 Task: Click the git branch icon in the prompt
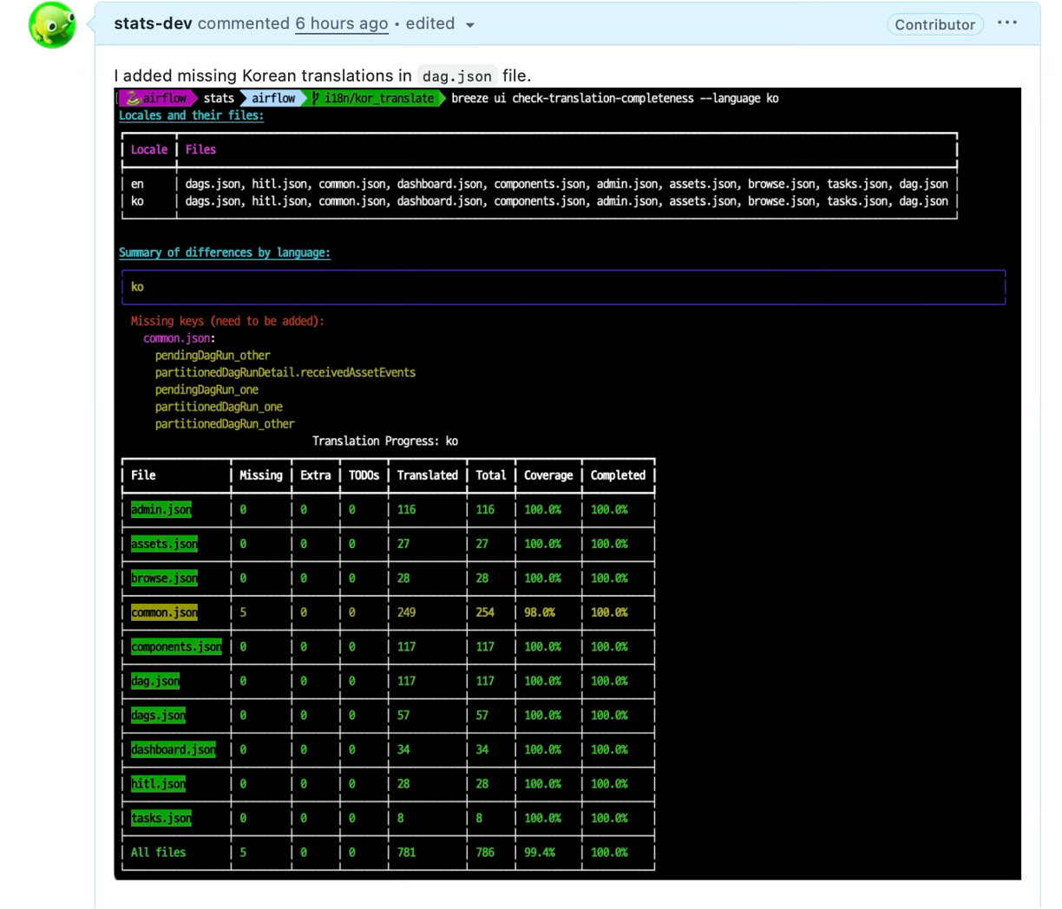coord(317,99)
